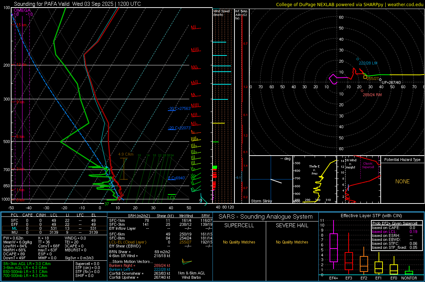Click the K = 18 index value
The image size is (425, 282).
(43, 238)
